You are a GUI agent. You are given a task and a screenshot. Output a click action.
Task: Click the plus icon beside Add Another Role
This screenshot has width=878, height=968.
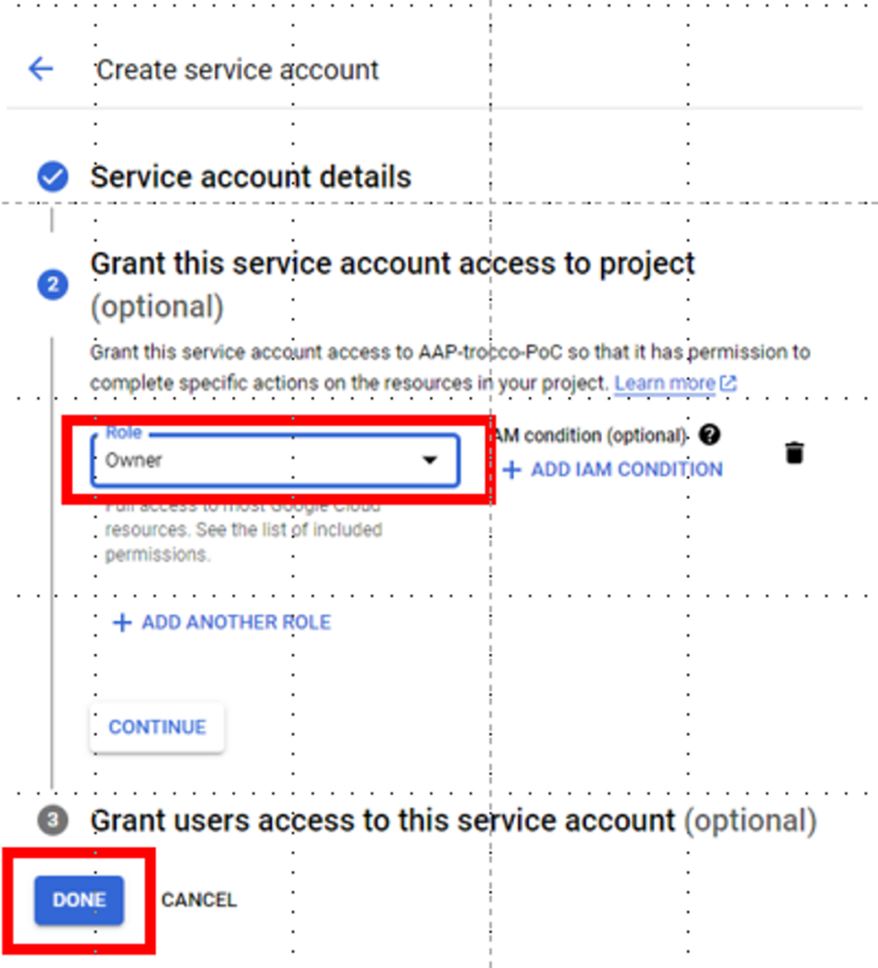click(122, 623)
